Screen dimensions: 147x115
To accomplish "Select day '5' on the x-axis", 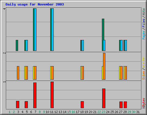I will [x=27, y=112].
